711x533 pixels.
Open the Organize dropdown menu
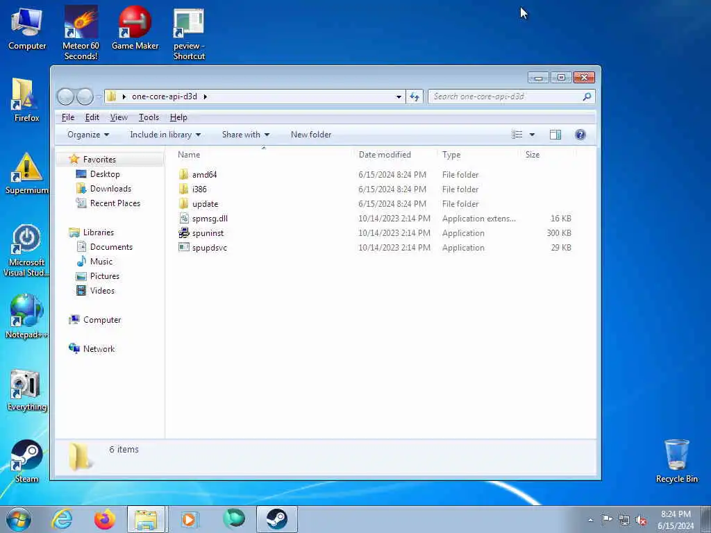[x=88, y=135]
